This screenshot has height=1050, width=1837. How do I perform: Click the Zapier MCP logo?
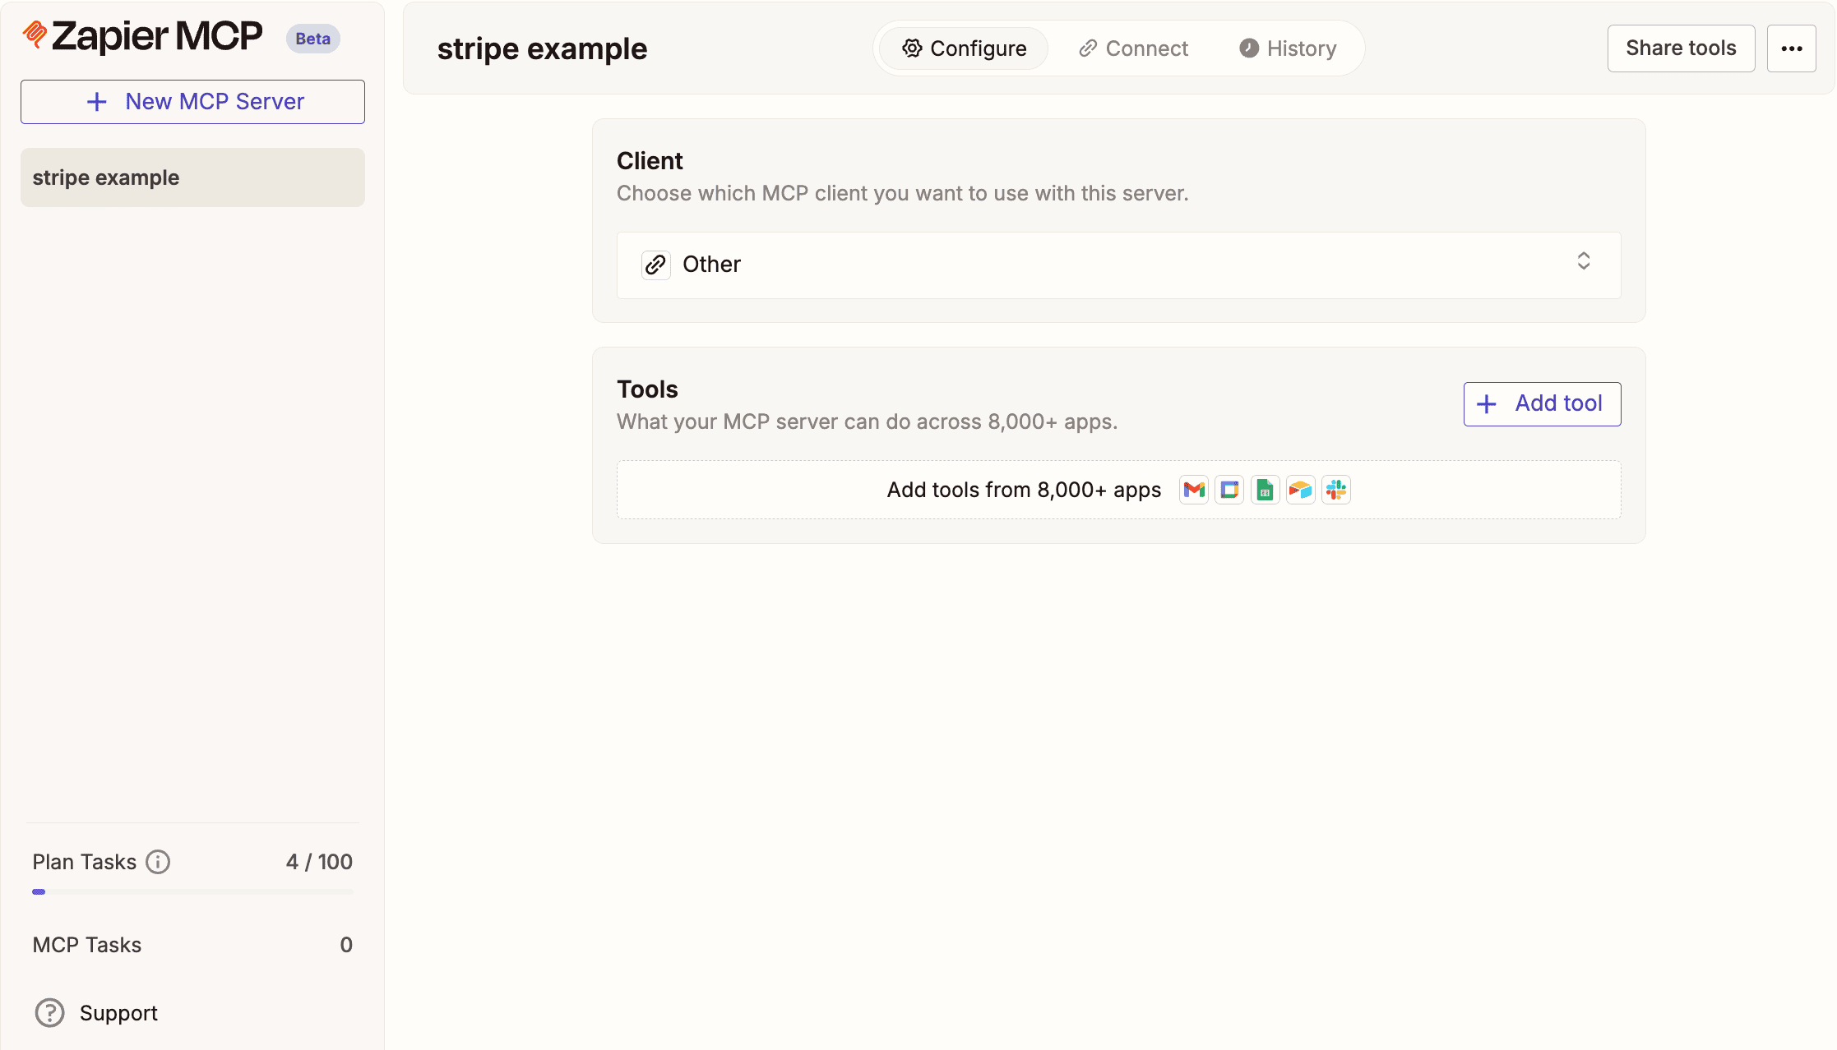142,36
